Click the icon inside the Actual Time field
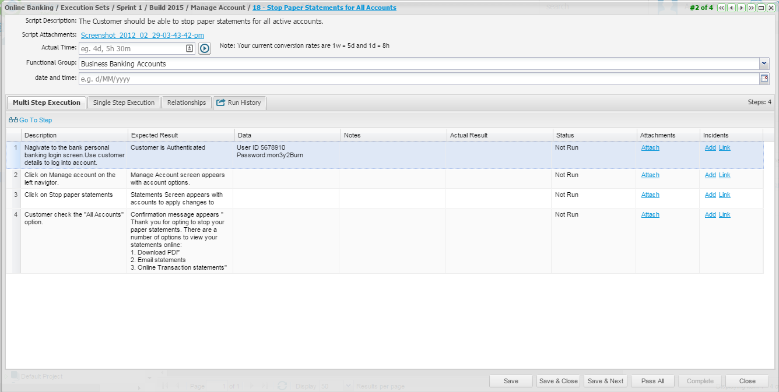The width and height of the screenshot is (779, 392). (x=190, y=48)
